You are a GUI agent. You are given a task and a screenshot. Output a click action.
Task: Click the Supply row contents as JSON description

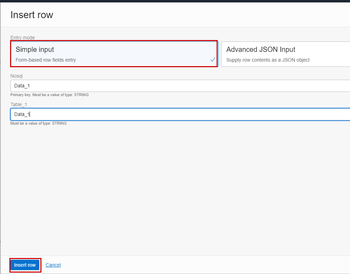267,60
